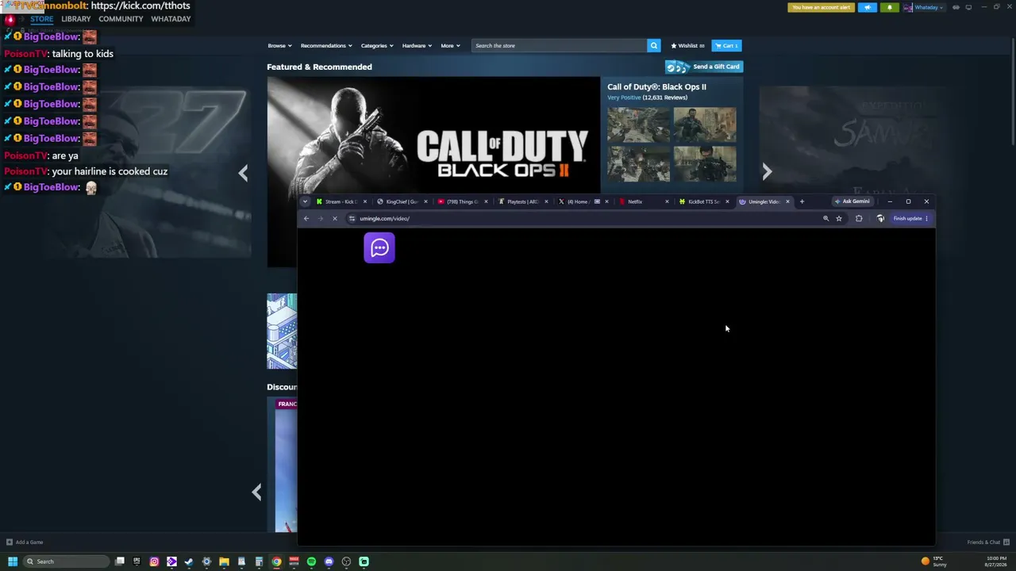Switch to Steam COMMUNITY tab
The height and width of the screenshot is (571, 1016).
[x=121, y=19]
